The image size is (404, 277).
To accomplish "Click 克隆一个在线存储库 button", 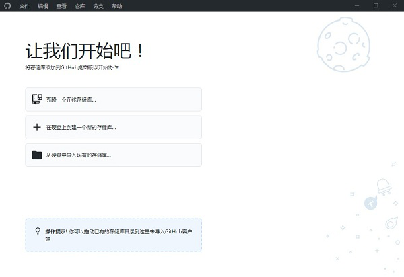I will pyautogui.click(x=113, y=100).
